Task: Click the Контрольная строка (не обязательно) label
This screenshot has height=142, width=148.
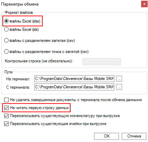Action: point(39,61)
